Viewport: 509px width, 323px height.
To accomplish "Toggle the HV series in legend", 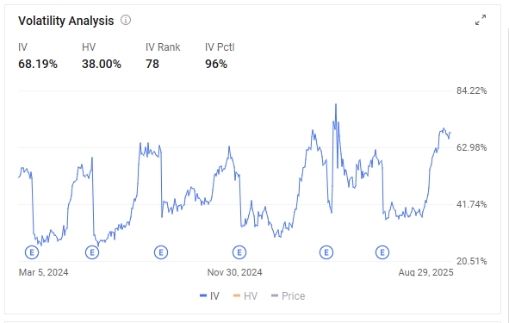I will tap(245, 296).
